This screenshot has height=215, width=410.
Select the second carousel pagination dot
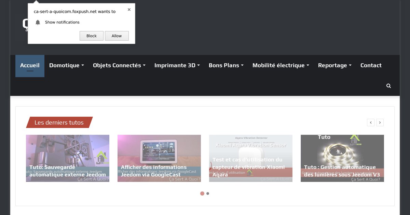click(208, 193)
